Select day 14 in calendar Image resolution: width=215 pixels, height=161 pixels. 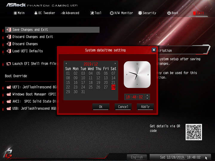pos(113,78)
